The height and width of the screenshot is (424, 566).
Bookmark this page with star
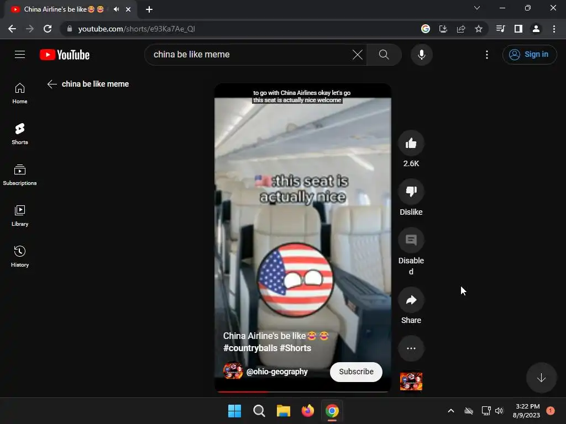pos(478,29)
